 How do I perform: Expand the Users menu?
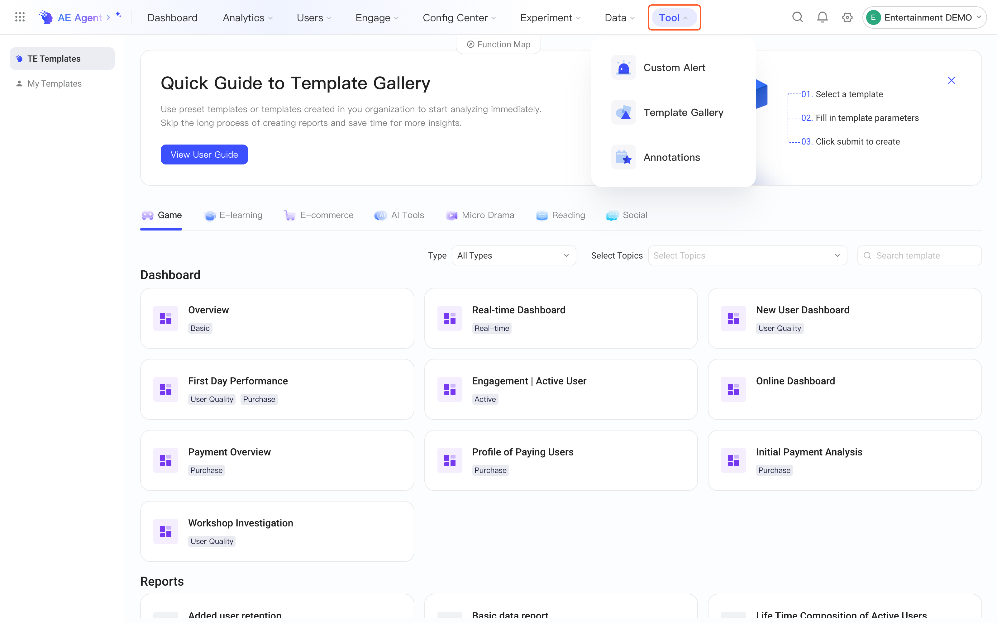[314, 18]
